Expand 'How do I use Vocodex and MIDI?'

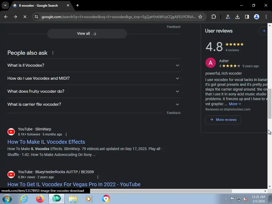[94, 78]
